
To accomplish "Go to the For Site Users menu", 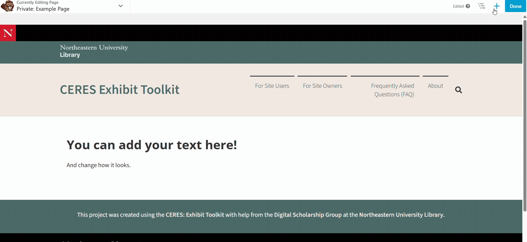I will tap(272, 86).
